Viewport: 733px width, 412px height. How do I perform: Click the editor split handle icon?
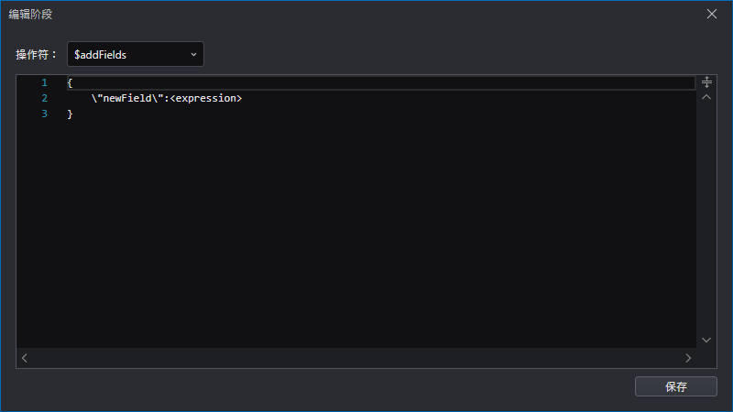tap(706, 82)
